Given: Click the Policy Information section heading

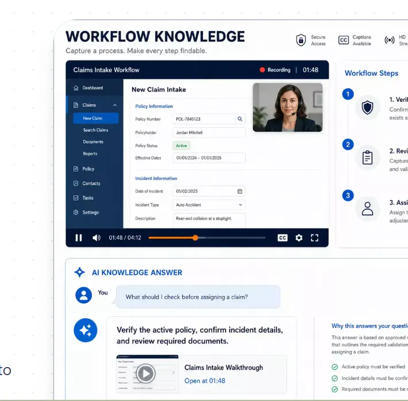Looking at the screenshot, I should [x=154, y=106].
